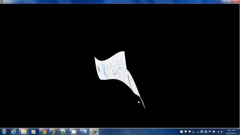Click the '7' app icon beside Chrome

(x=54, y=132)
